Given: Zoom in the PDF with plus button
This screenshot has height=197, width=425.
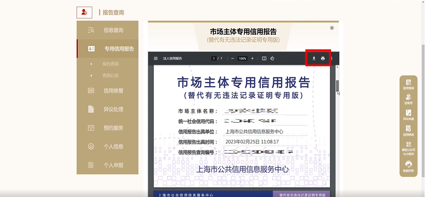Looking at the screenshot, I should (252, 58).
